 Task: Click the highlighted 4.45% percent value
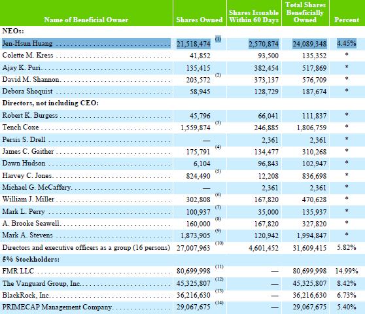(347, 43)
